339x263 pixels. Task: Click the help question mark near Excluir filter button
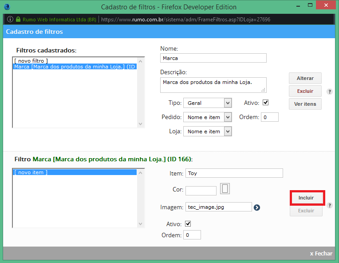(330, 92)
